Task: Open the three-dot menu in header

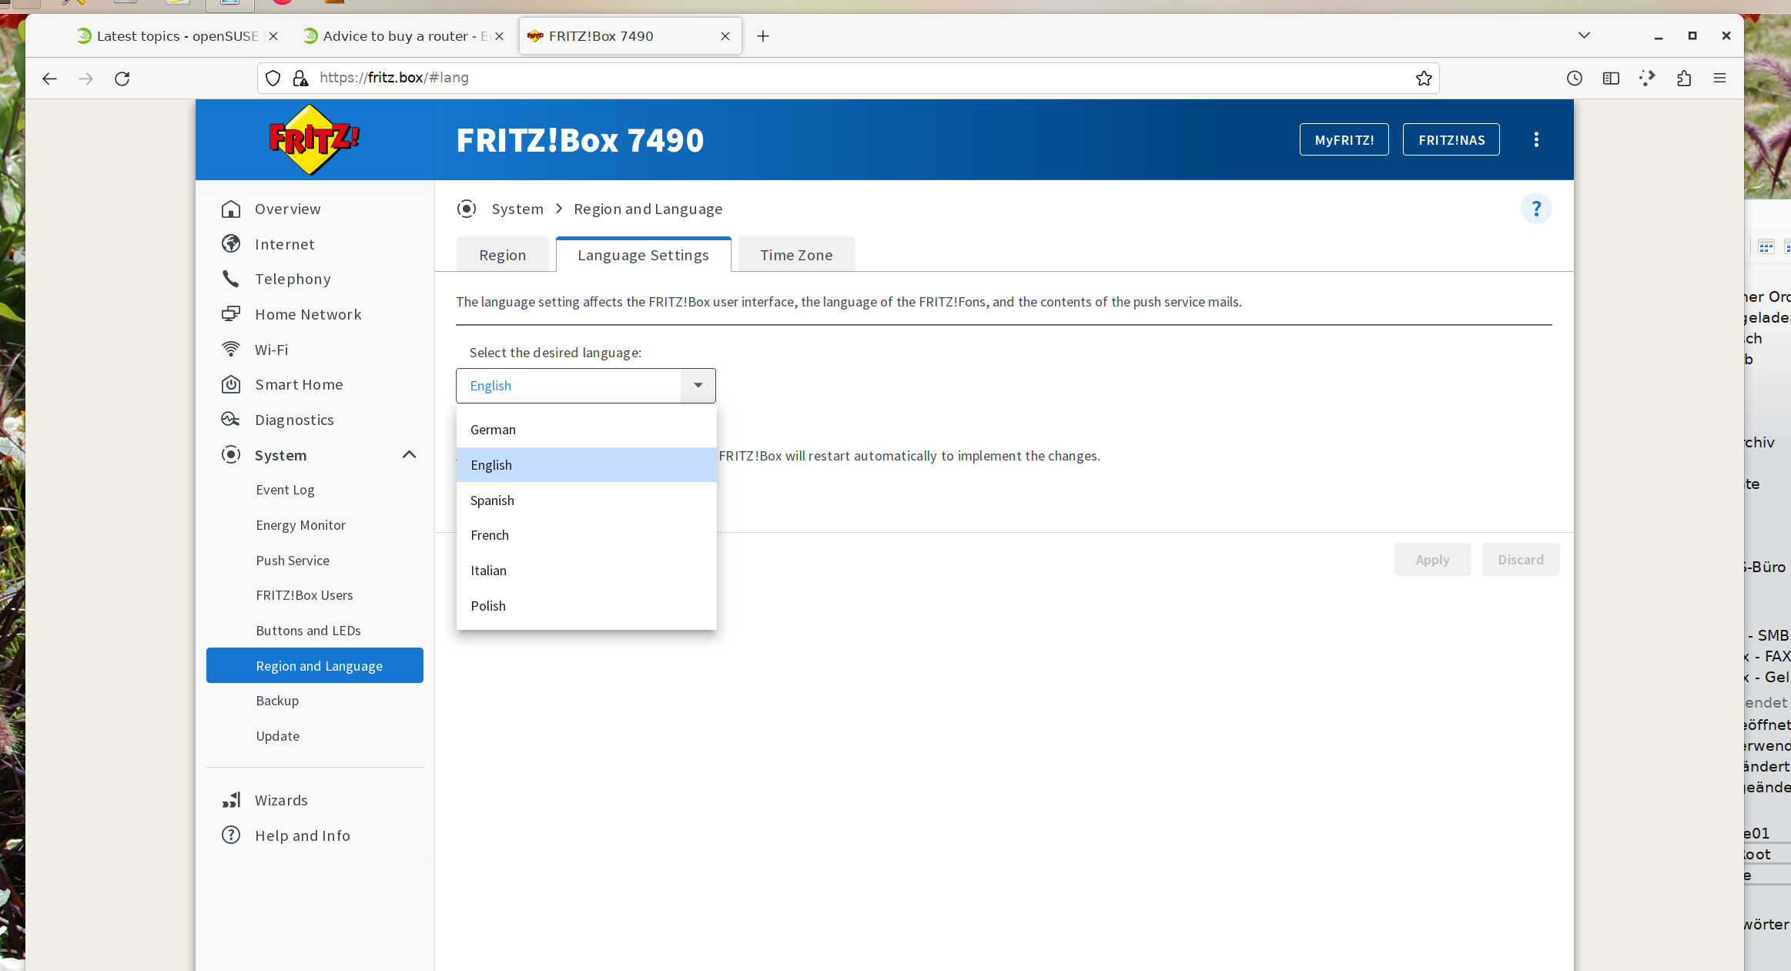Action: 1536,139
